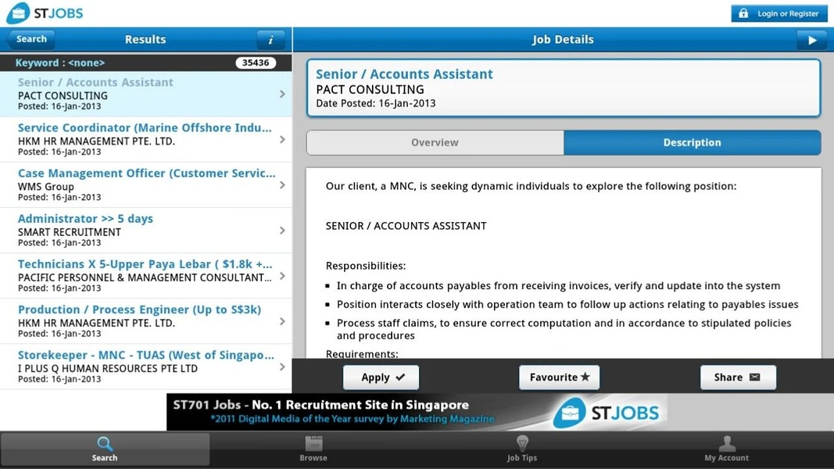Expand chevron on Production / Process Engineer row
Viewport: 834px width, 469px height.
(282, 321)
